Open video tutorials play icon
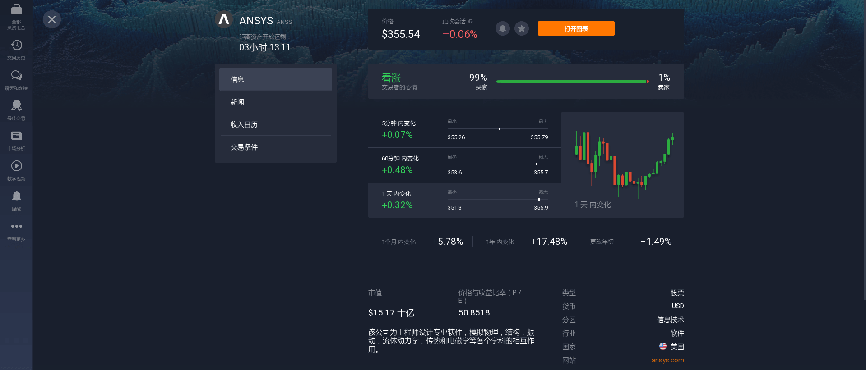The width and height of the screenshot is (866, 370). pyautogui.click(x=16, y=166)
